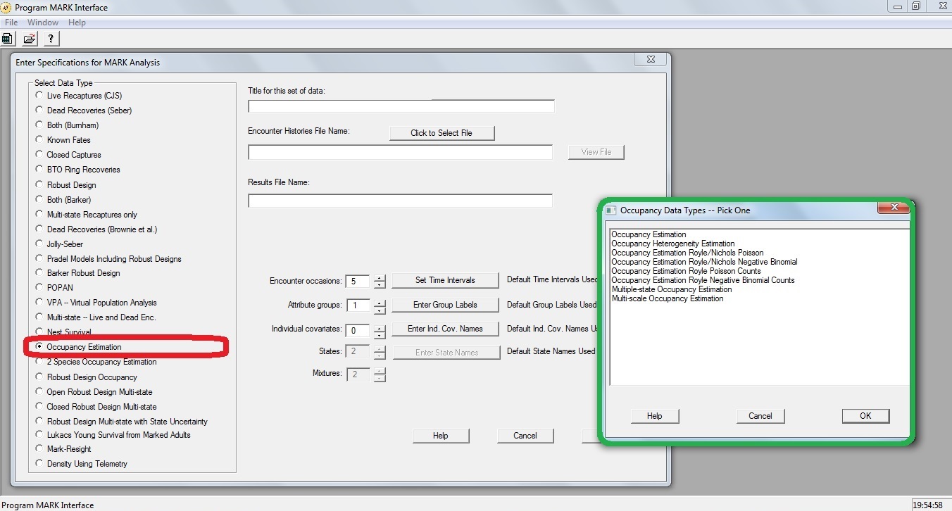Viewport: 952px width, 511px height.
Task: Select the Known Fates option
Action: (63, 140)
